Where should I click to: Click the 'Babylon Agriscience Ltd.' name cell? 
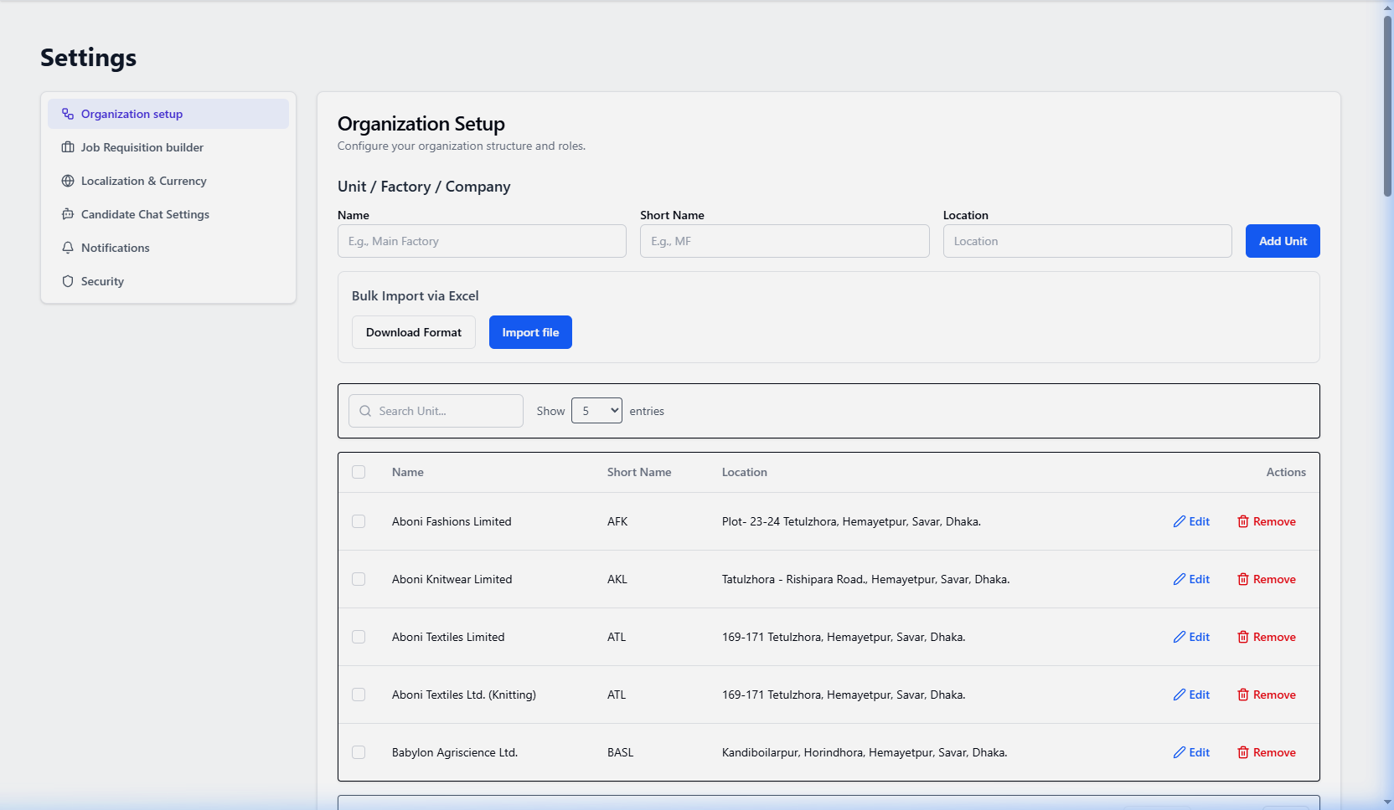(455, 752)
